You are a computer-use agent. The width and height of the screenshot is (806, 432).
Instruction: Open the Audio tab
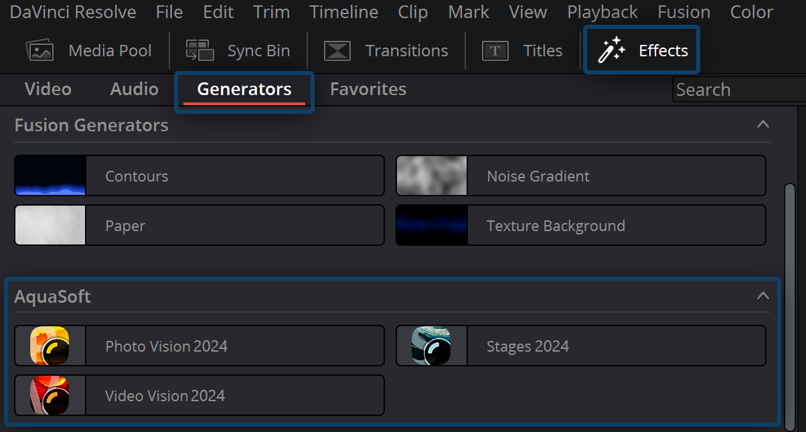pyautogui.click(x=133, y=88)
